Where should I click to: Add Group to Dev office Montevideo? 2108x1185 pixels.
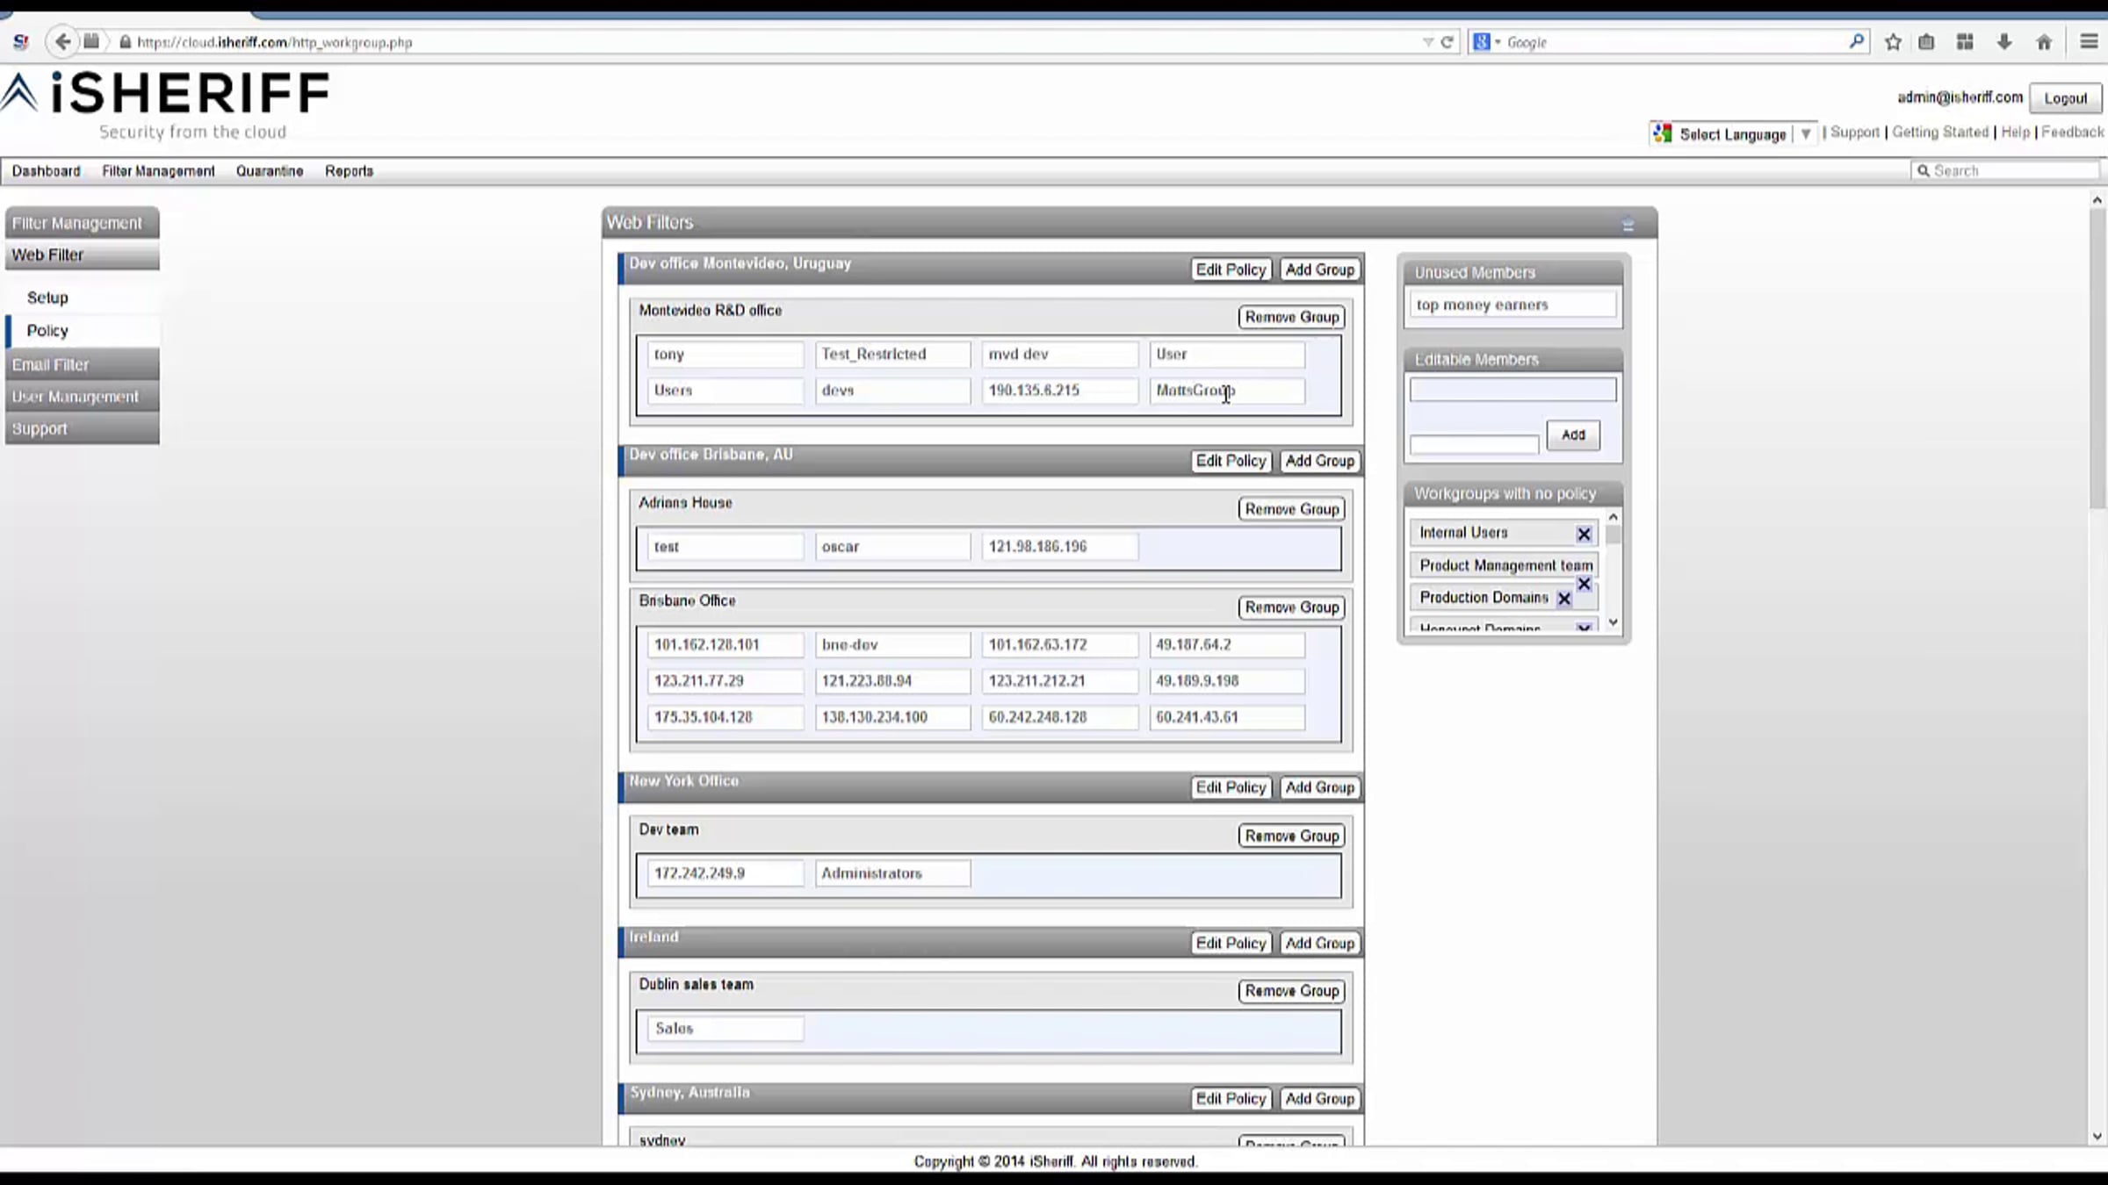click(1319, 269)
